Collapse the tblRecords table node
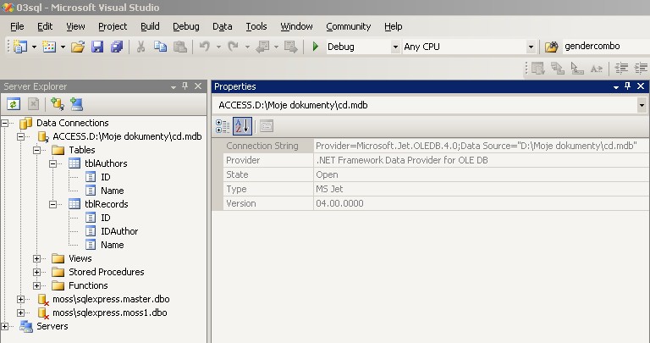Viewport: 650px width, 343px height. pyautogui.click(x=52, y=204)
